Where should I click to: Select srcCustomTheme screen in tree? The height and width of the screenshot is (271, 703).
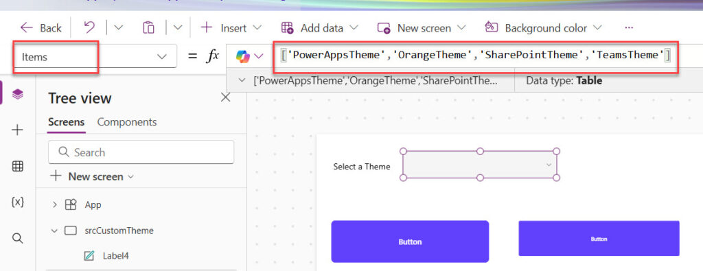pyautogui.click(x=119, y=231)
